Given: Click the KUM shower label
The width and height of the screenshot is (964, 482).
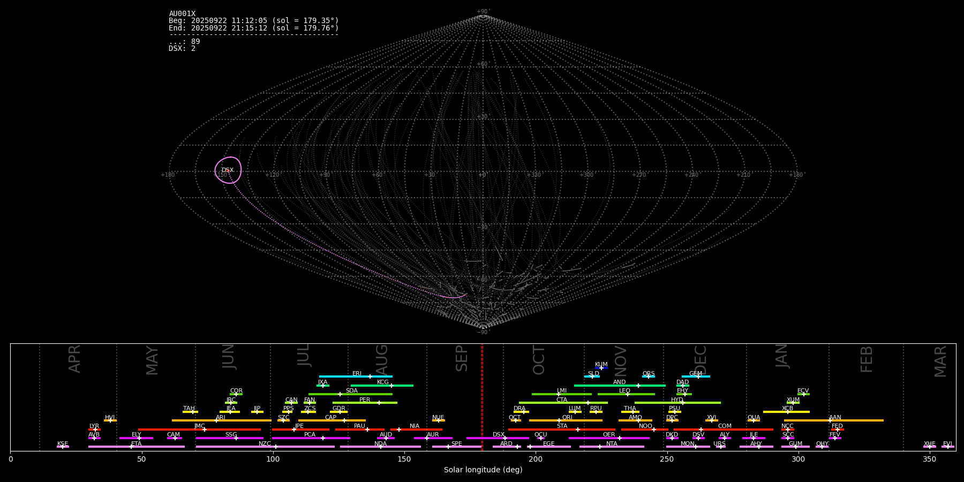Looking at the screenshot, I should (601, 365).
